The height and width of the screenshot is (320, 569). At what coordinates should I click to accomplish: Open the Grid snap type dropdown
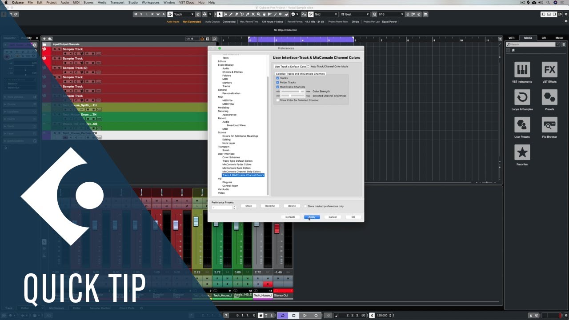(x=326, y=14)
